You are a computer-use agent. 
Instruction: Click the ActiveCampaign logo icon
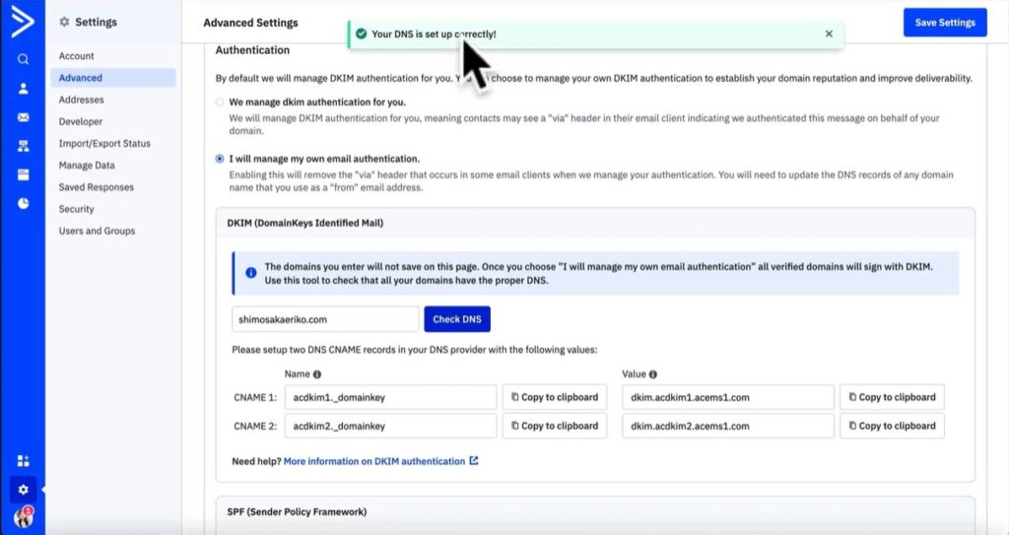pos(22,22)
